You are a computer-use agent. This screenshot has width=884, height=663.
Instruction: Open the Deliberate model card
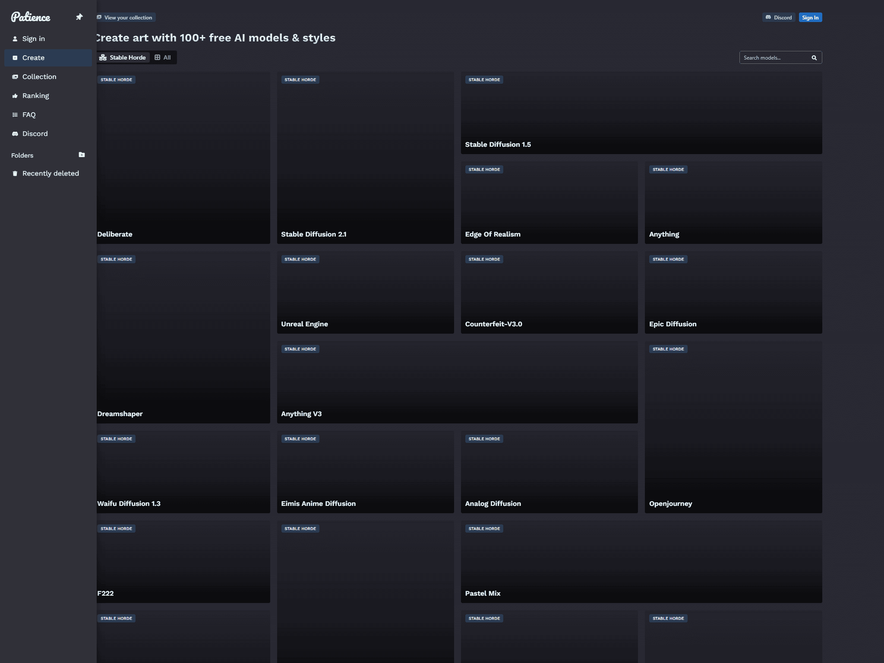pos(183,158)
